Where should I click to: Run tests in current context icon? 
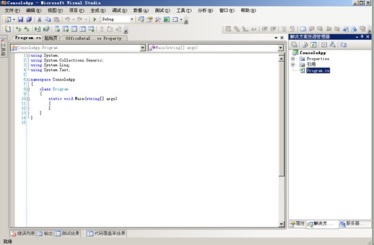coord(18,29)
